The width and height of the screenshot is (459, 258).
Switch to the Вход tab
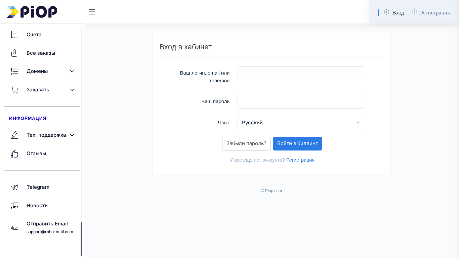click(394, 12)
